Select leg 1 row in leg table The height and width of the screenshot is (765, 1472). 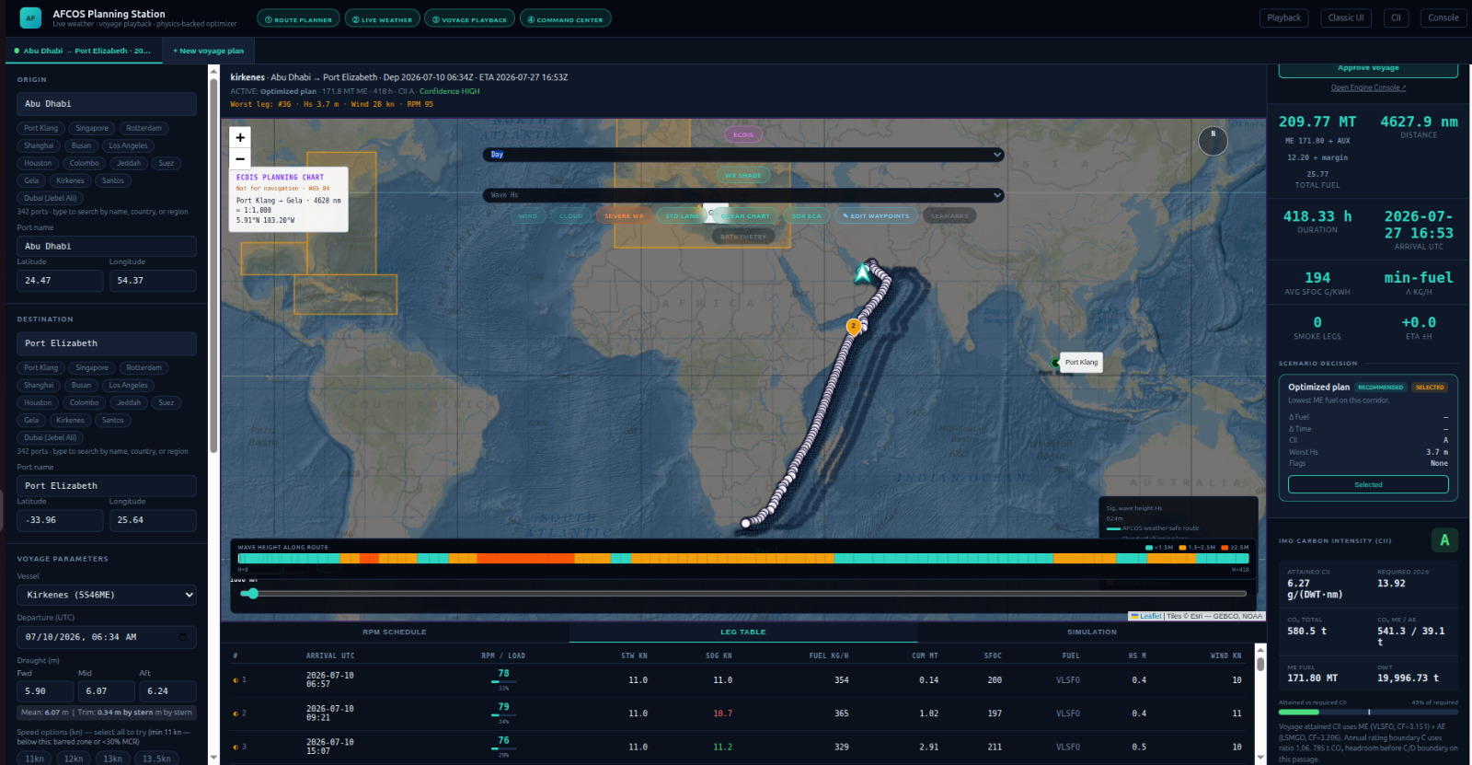click(743, 680)
